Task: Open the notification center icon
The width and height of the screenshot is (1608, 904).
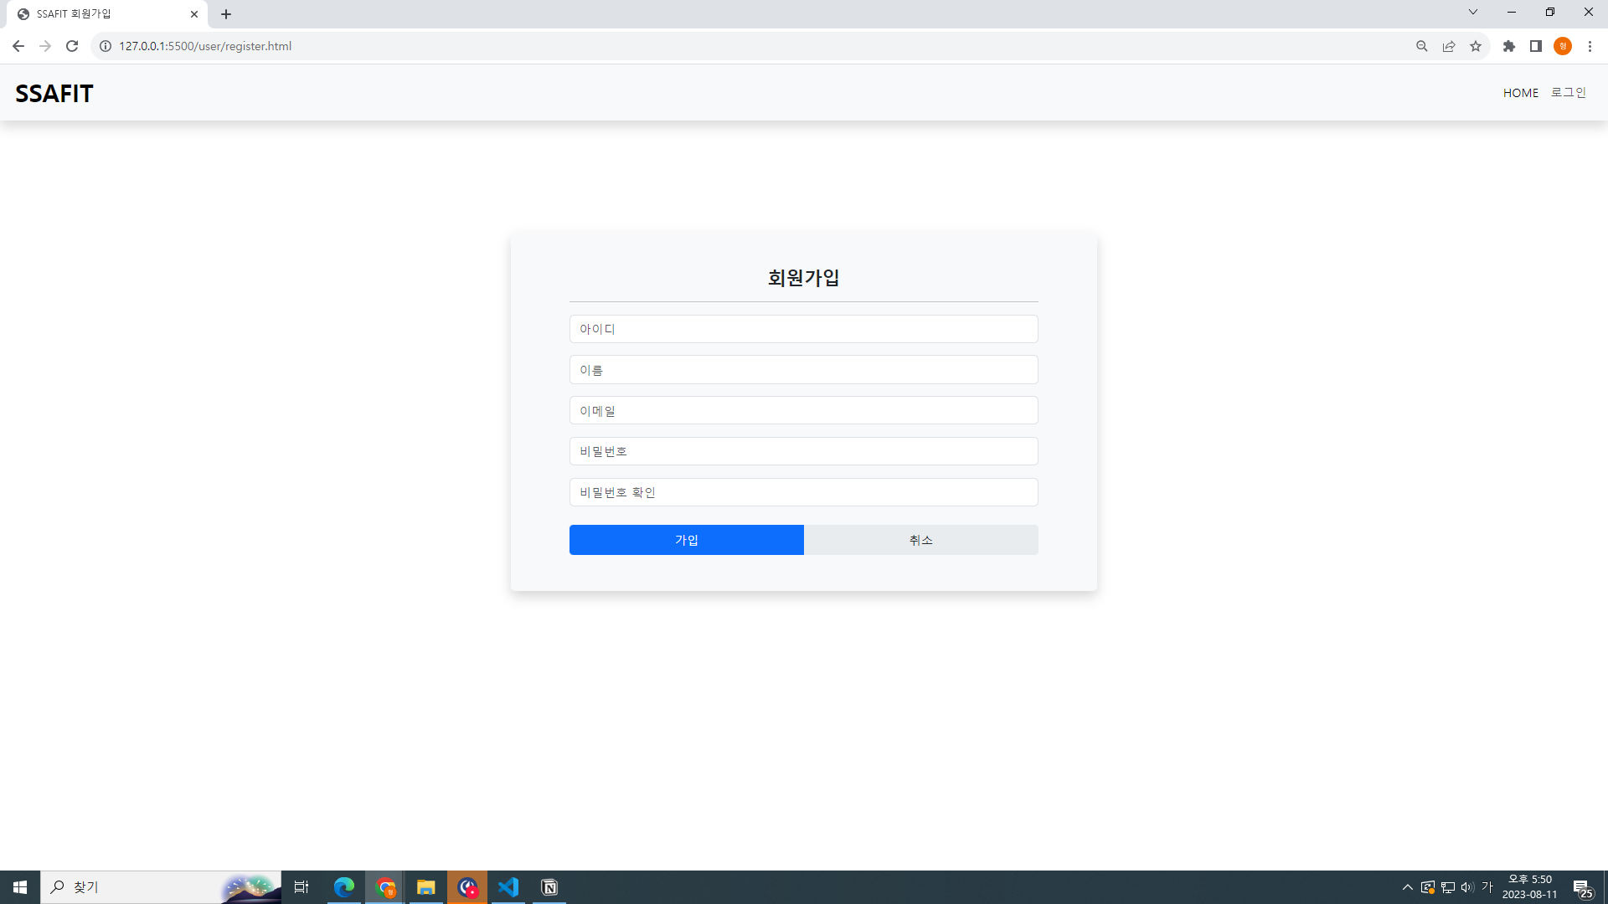Action: pos(1583,887)
